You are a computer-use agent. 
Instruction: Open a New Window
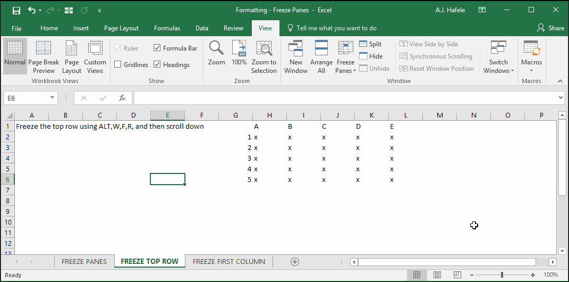pos(296,57)
